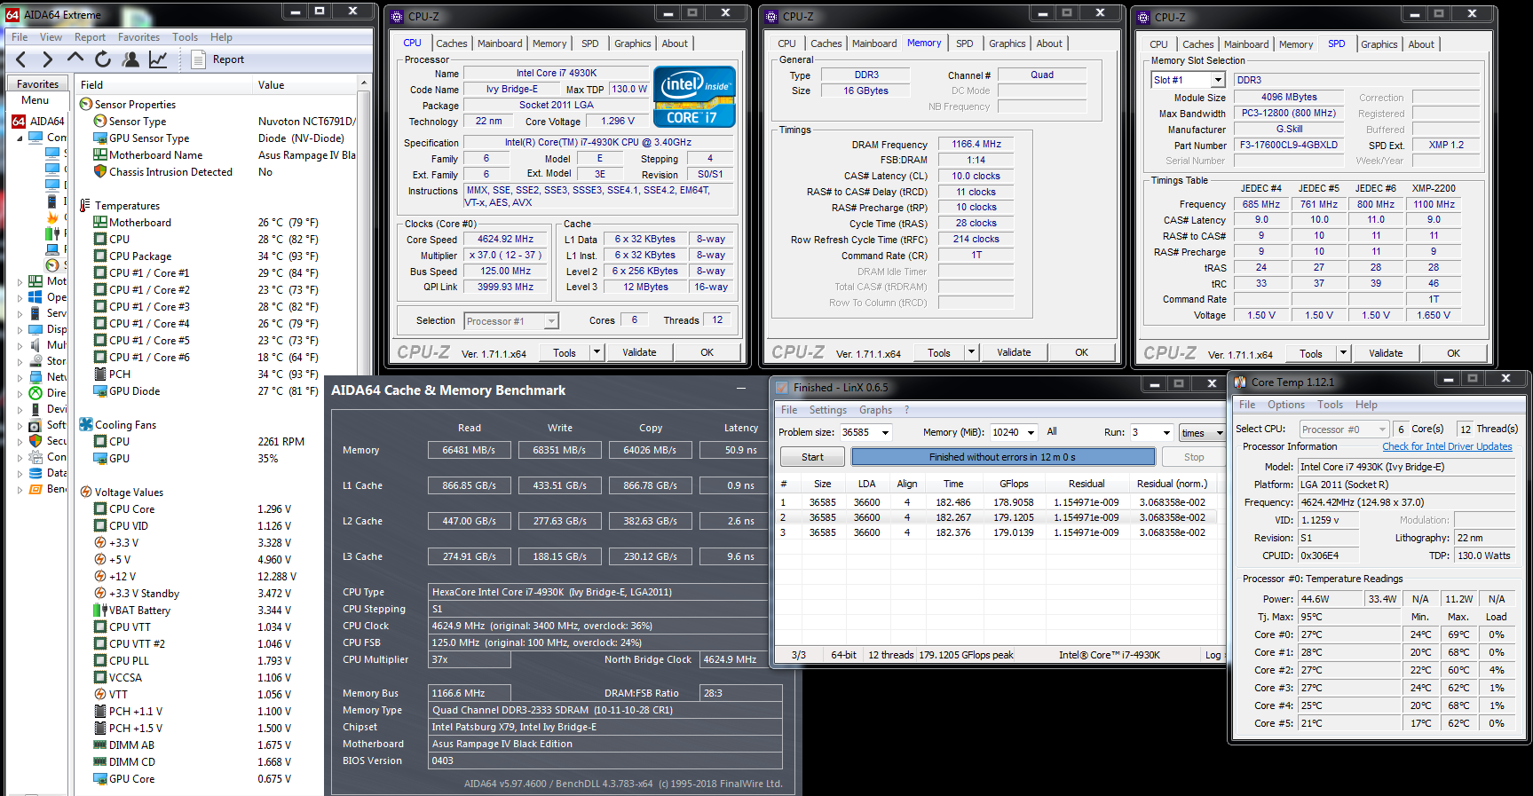The height and width of the screenshot is (796, 1533).
Task: Open Core Temp Select CPU dropdown
Action: click(1382, 430)
